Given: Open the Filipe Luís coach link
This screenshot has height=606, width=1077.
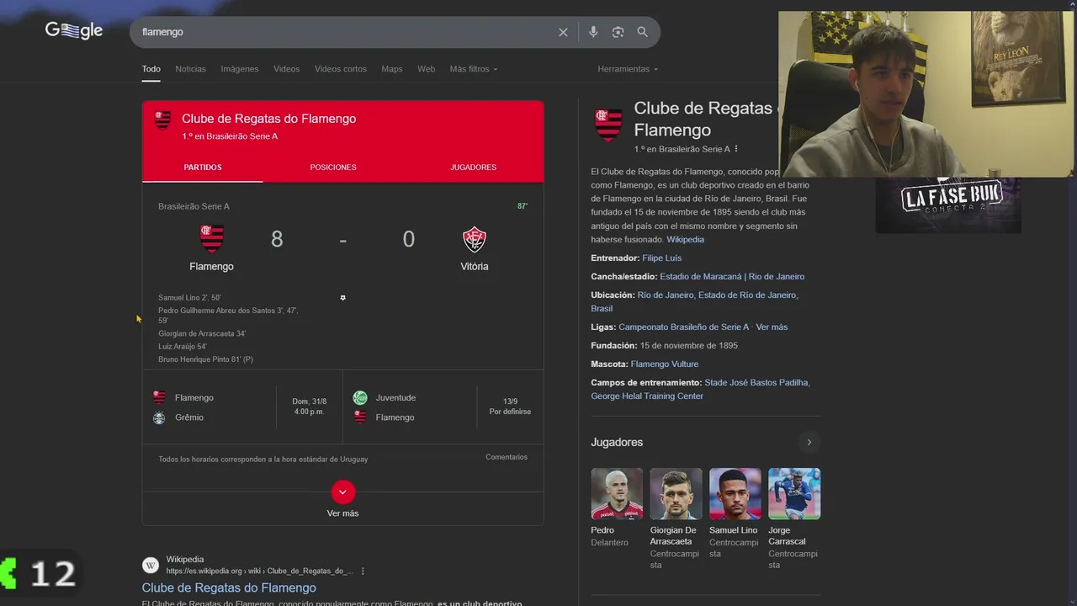Looking at the screenshot, I should [x=662, y=258].
